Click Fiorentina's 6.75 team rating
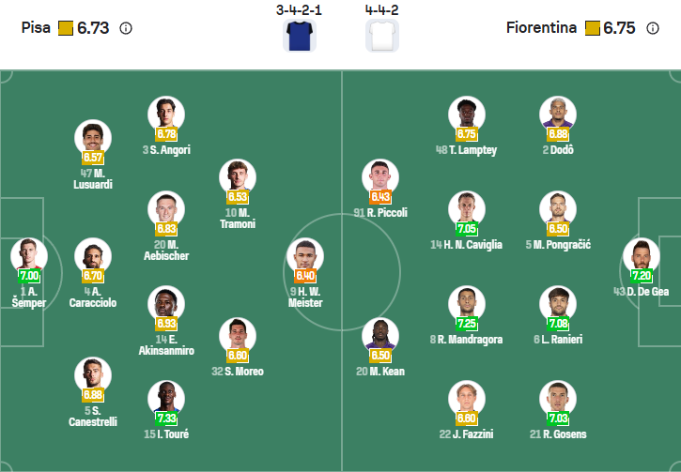The height and width of the screenshot is (472, 681). (619, 28)
